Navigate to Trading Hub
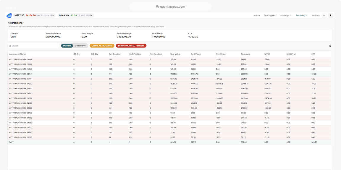The image size is (341, 170). (x=270, y=16)
